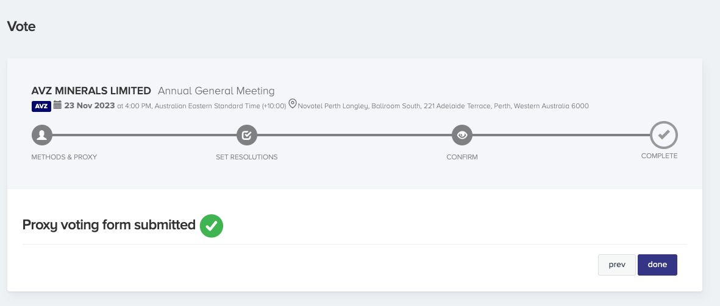Click the progress line between Confirm and Complete
The image size is (720, 306).
561,135
